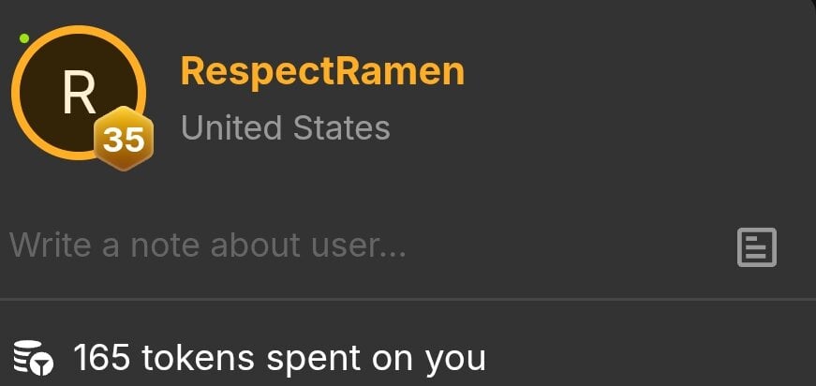The width and height of the screenshot is (816, 386).
Task: Click the note icon beside the note field
Action: (757, 247)
